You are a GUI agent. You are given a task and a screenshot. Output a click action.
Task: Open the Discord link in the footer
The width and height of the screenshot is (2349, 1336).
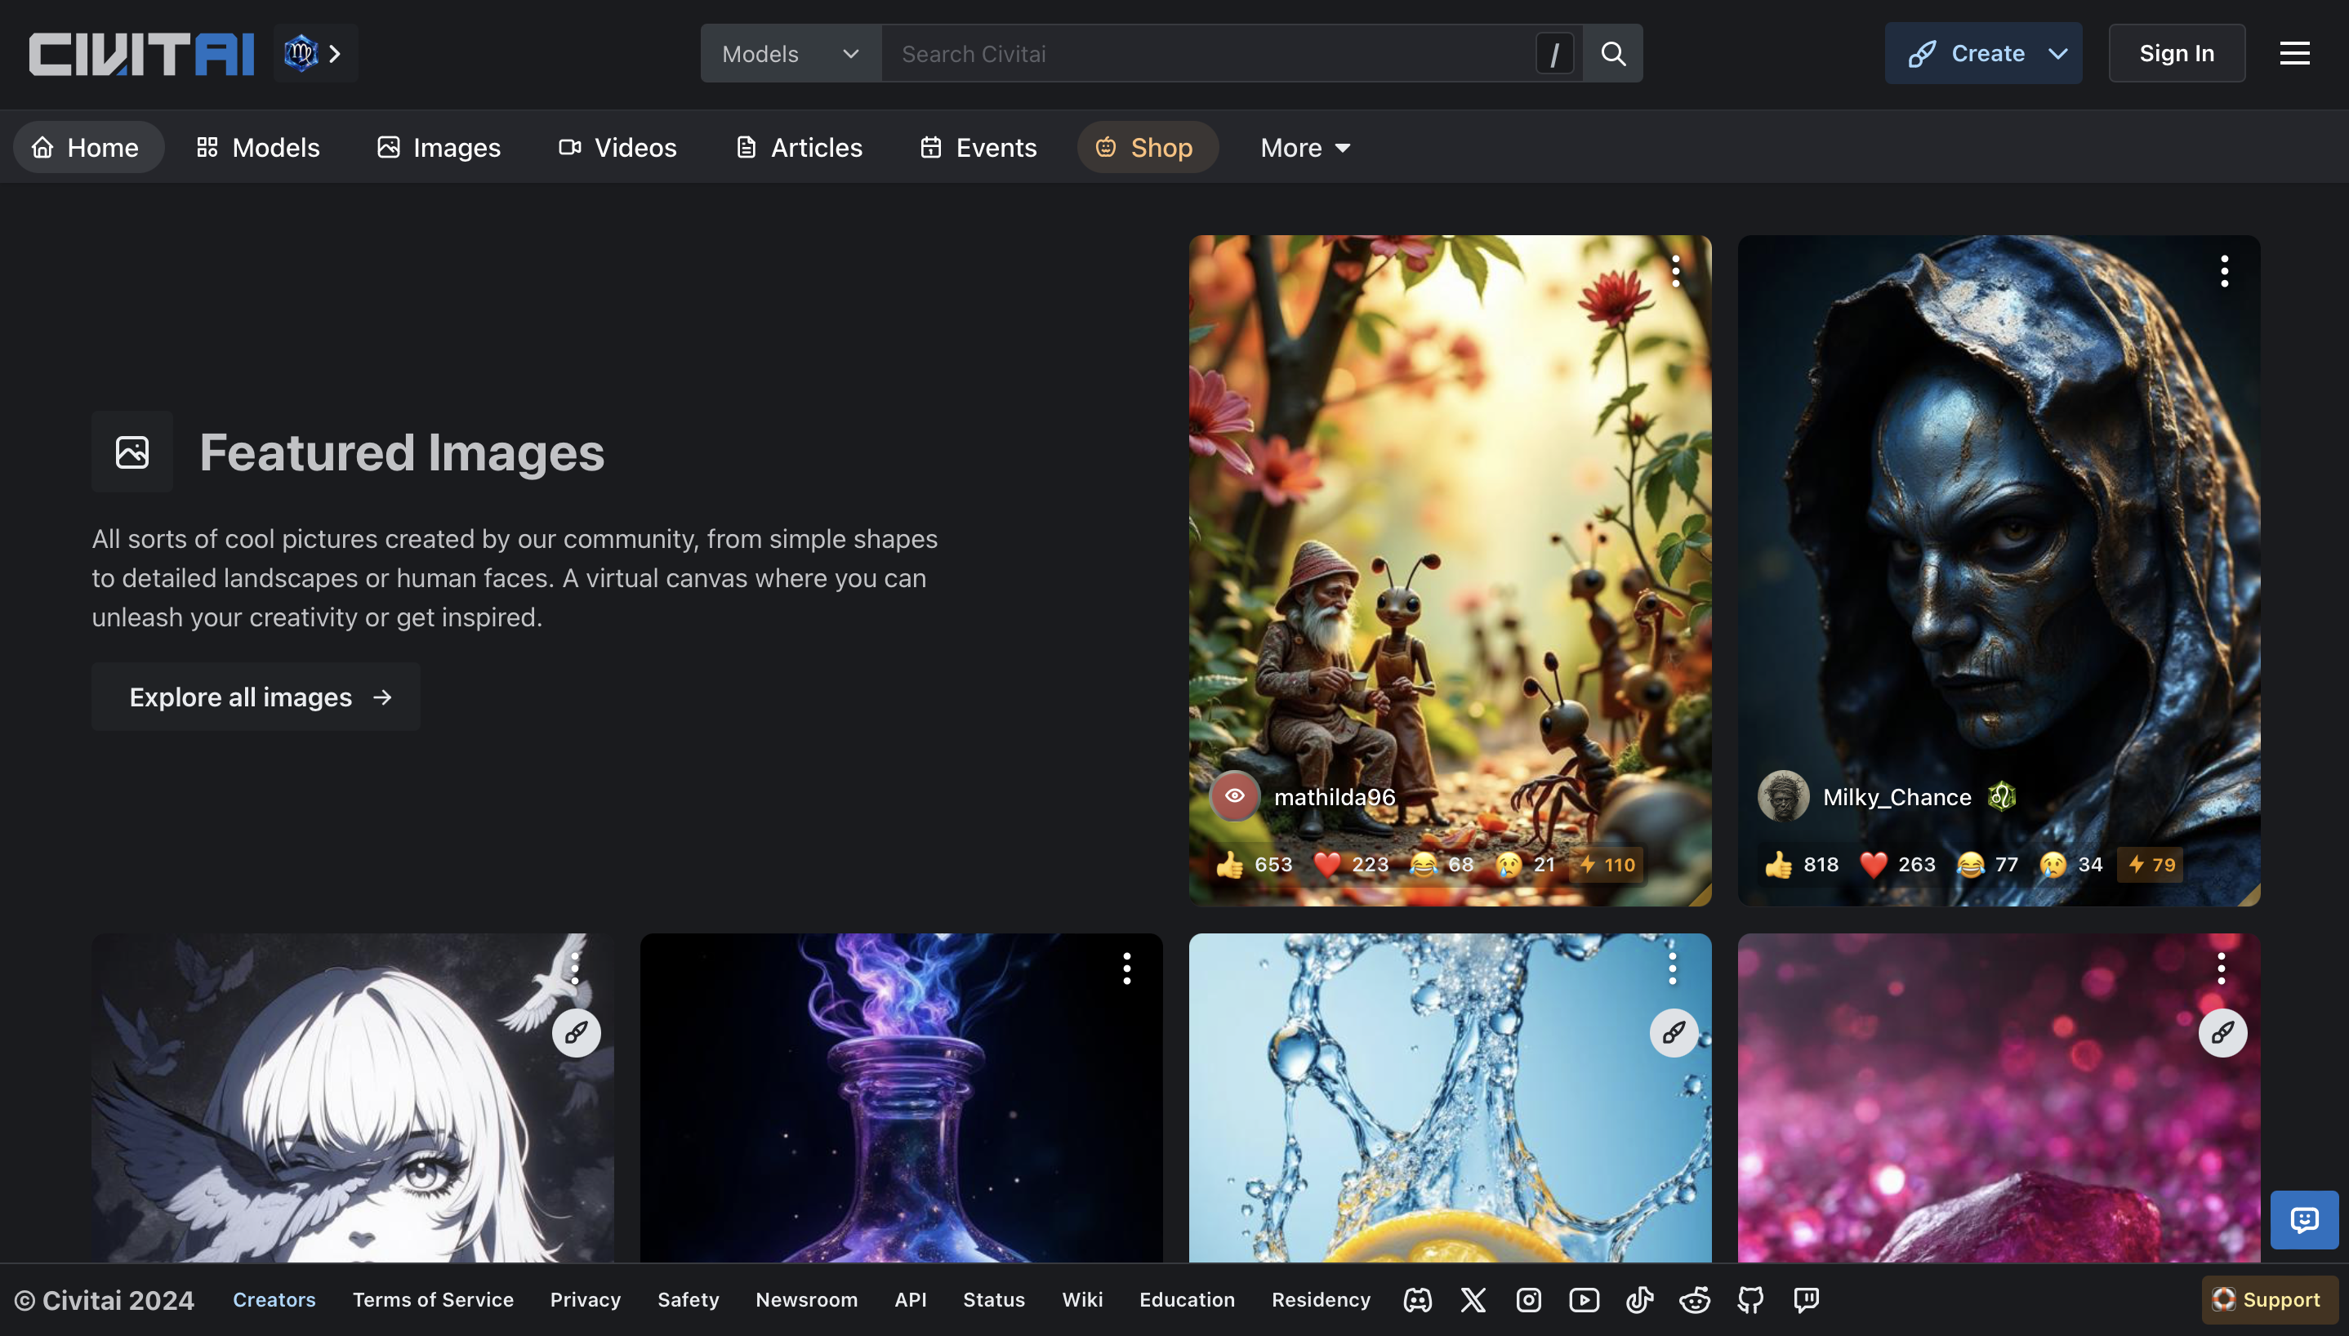tap(1418, 1299)
